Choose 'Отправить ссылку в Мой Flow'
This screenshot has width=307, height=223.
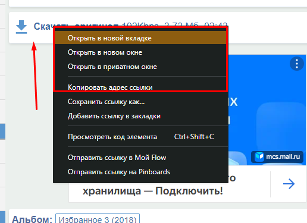(x=140, y=158)
